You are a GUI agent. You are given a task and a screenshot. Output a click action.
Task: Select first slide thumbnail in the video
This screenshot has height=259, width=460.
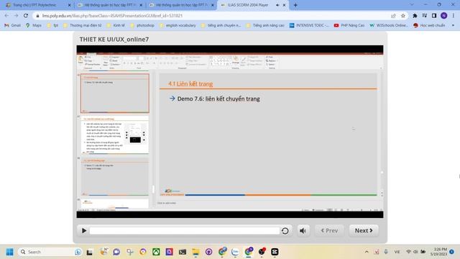coord(115,93)
